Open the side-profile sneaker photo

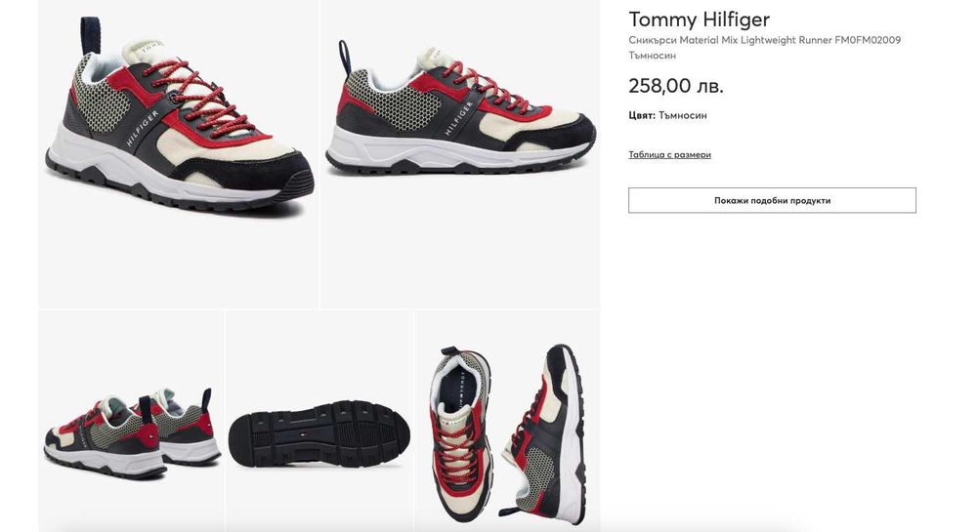pos(460,153)
